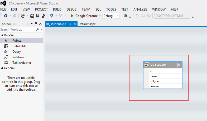207x121 pixels.
Task: Click the Search Toolbox input field
Action: pos(18,30)
